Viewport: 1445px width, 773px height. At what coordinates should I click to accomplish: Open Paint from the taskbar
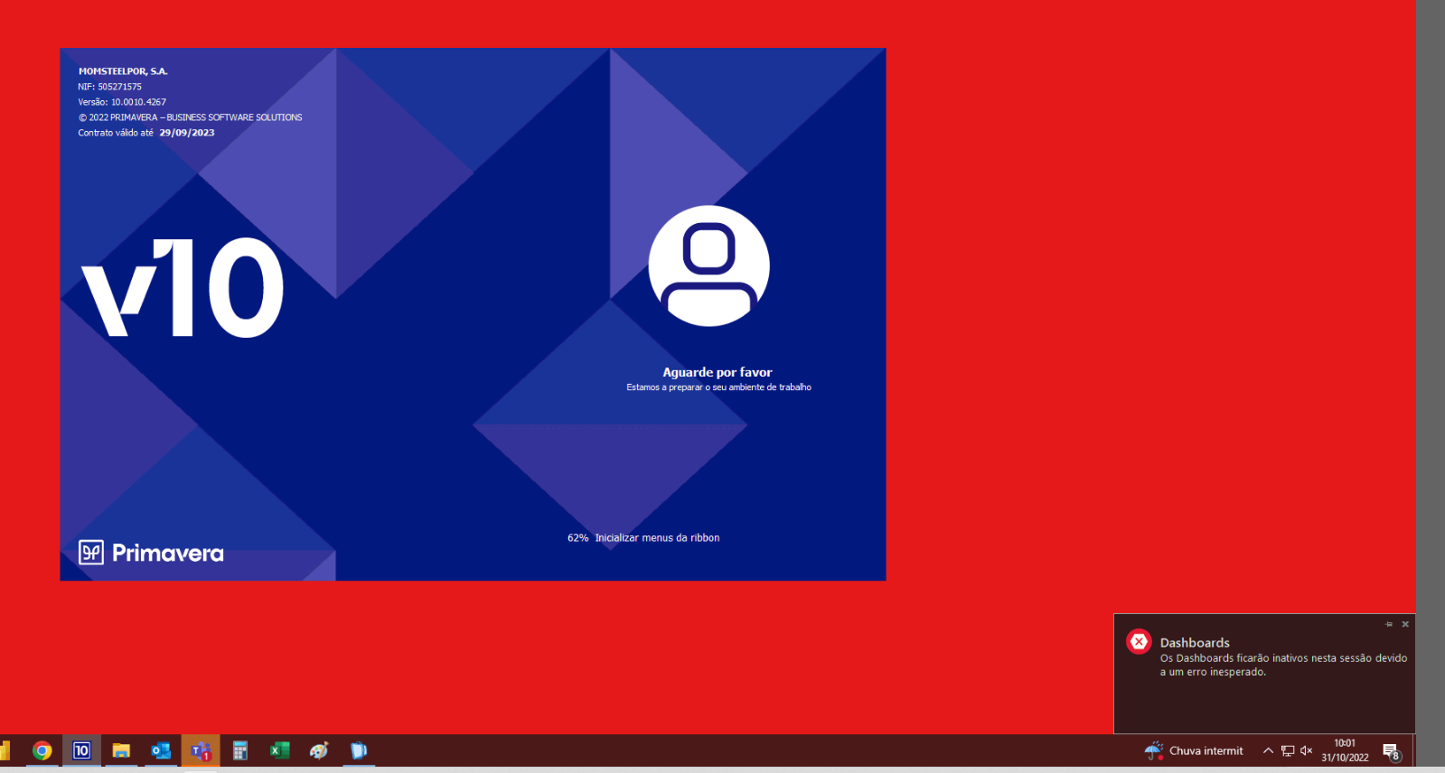(x=319, y=750)
